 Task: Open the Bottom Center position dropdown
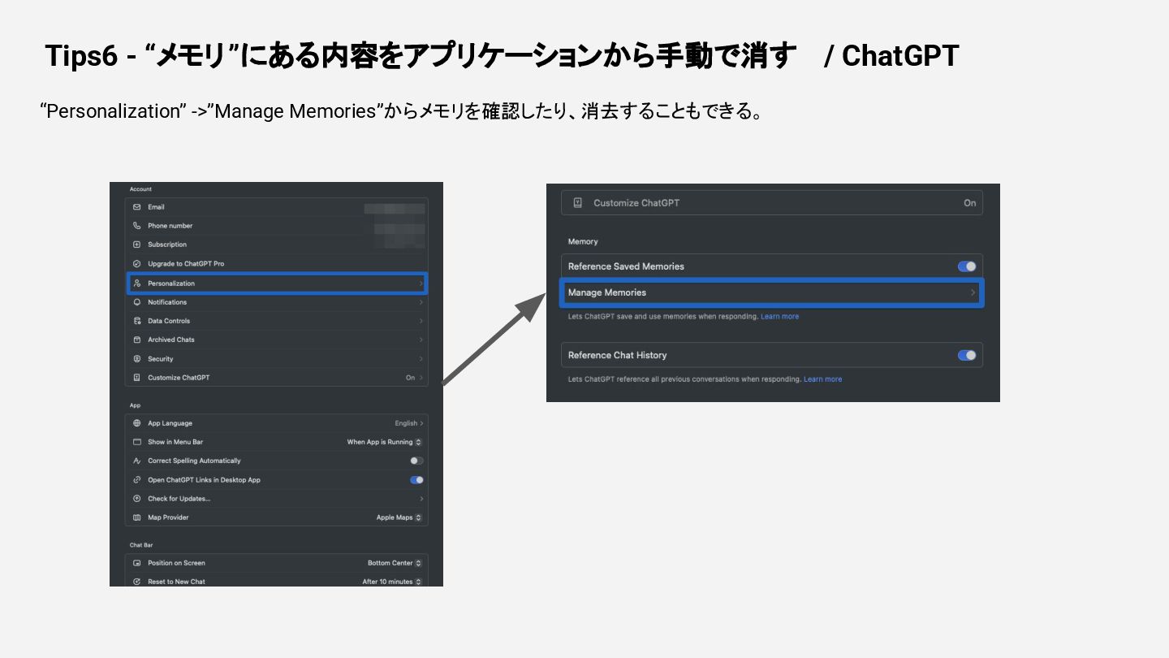tap(395, 563)
